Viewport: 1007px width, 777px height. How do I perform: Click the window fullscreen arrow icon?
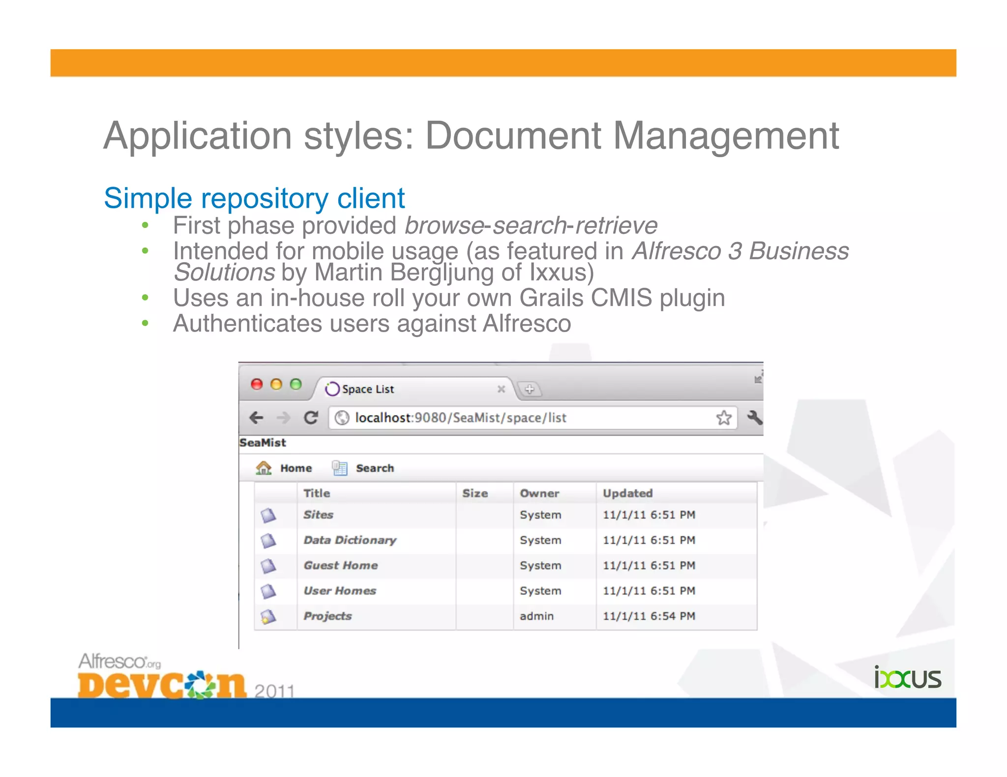pos(758,377)
